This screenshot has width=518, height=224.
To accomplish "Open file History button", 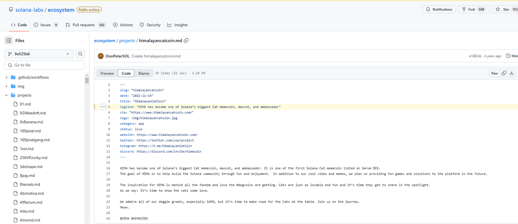I will click(x=511, y=56).
